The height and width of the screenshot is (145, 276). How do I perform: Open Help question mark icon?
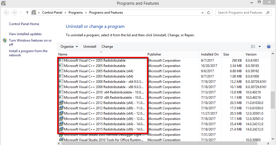[268, 47]
